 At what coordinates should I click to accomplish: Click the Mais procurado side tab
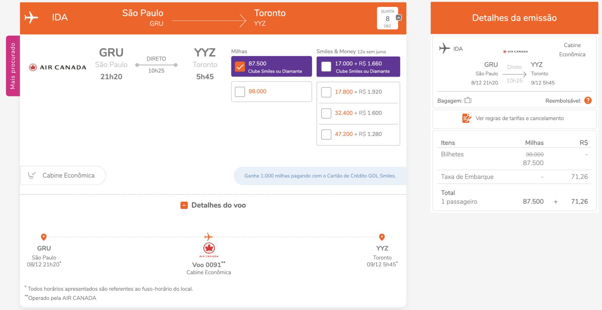13,66
